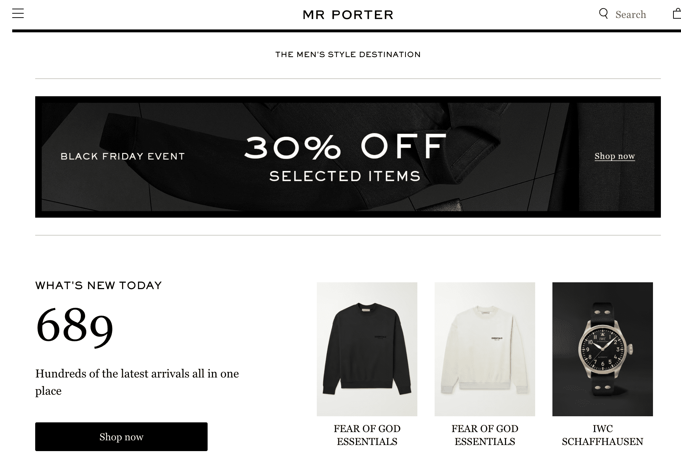Open the IWC pilot watch image
The width and height of the screenshot is (681, 459).
tap(602, 349)
